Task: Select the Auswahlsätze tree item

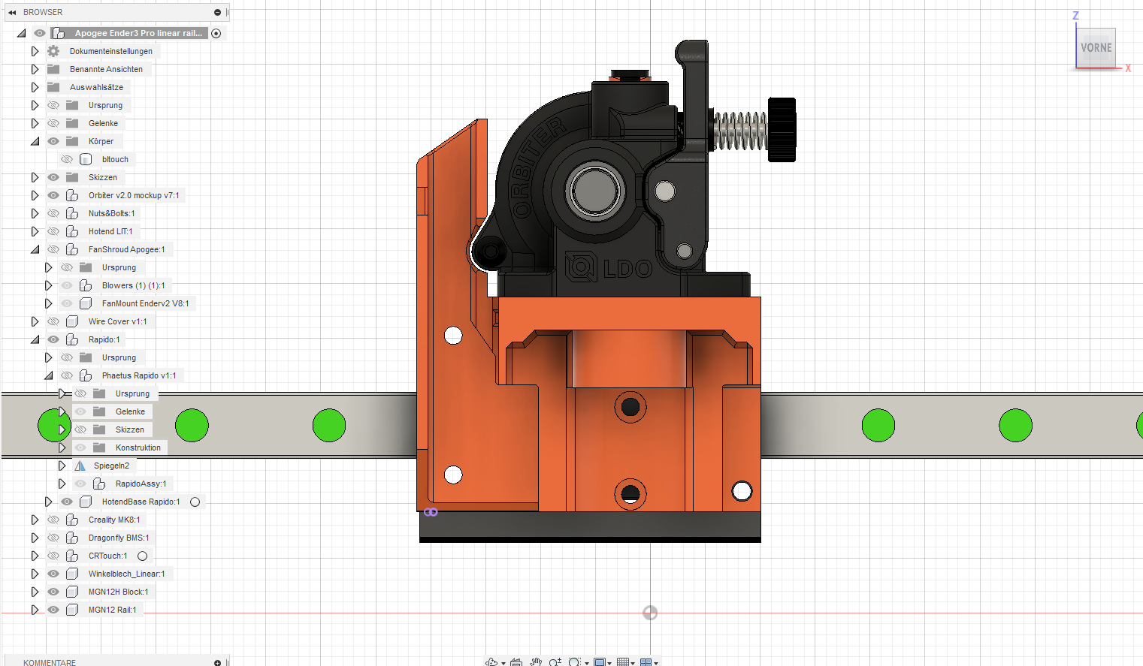Action: (96, 87)
